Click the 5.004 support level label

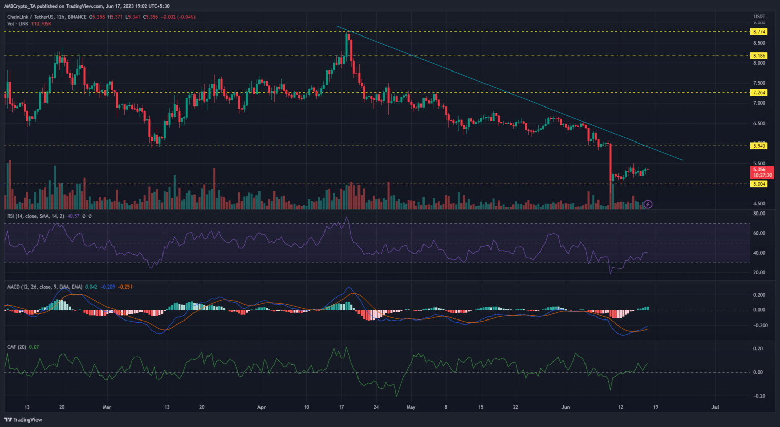pyautogui.click(x=759, y=184)
